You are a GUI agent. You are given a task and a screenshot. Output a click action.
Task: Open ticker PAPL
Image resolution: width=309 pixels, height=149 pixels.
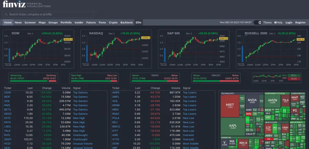point(7,105)
